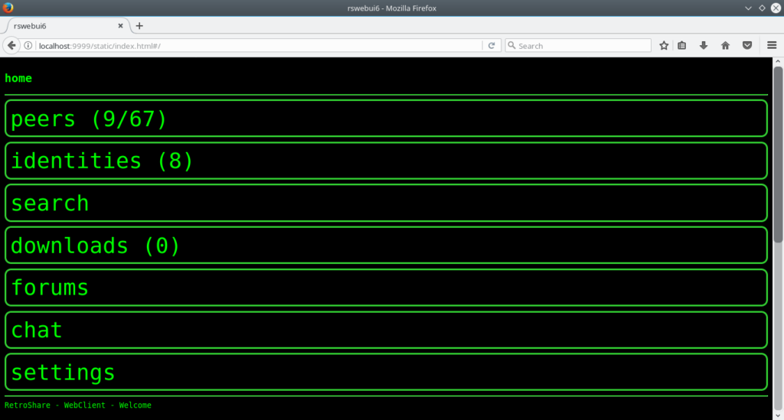Click the Firefox logo in title bar

[8, 8]
